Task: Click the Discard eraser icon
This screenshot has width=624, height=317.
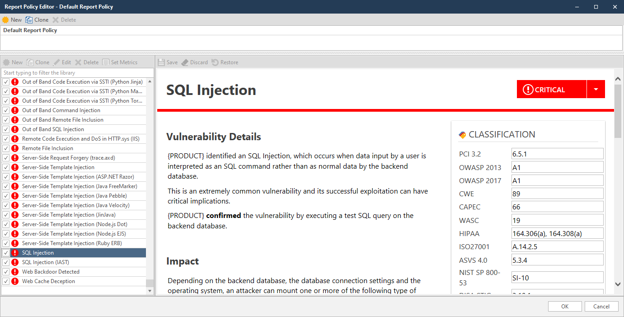Action: (185, 62)
